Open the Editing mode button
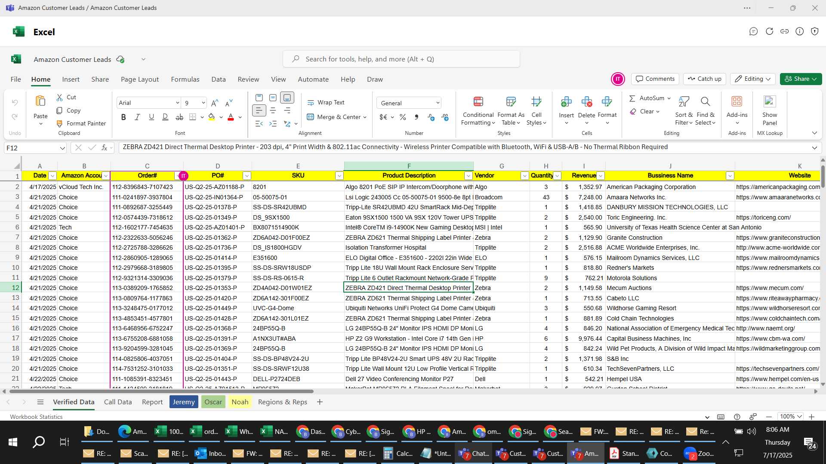 752,79
